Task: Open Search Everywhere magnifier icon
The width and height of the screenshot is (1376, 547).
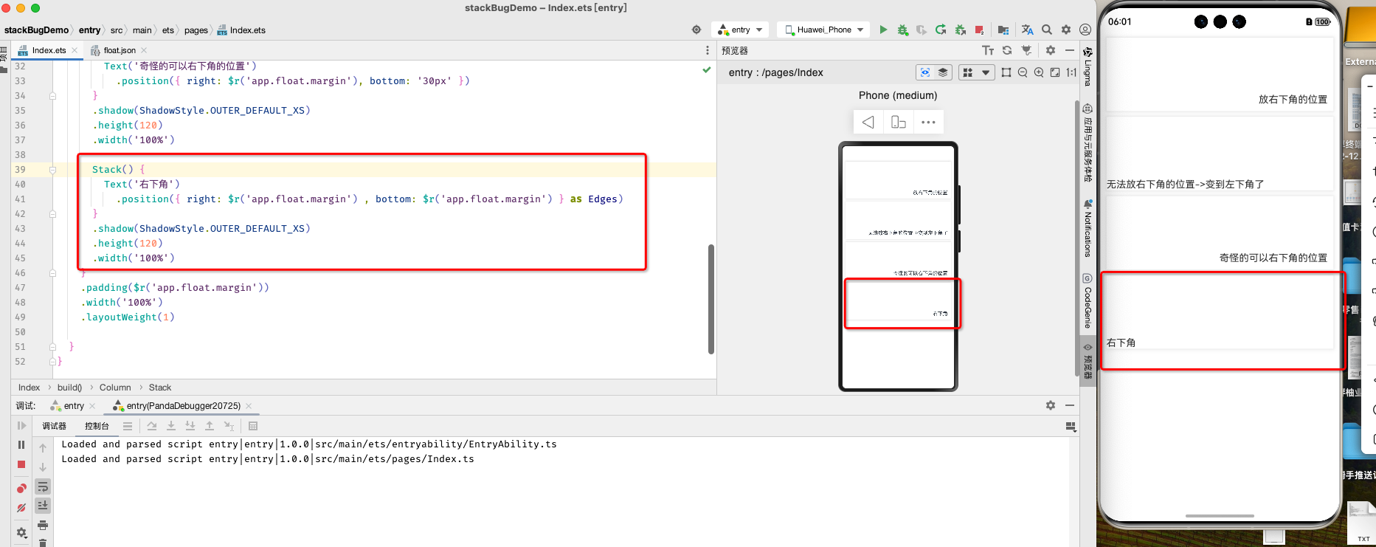Action: [1047, 30]
